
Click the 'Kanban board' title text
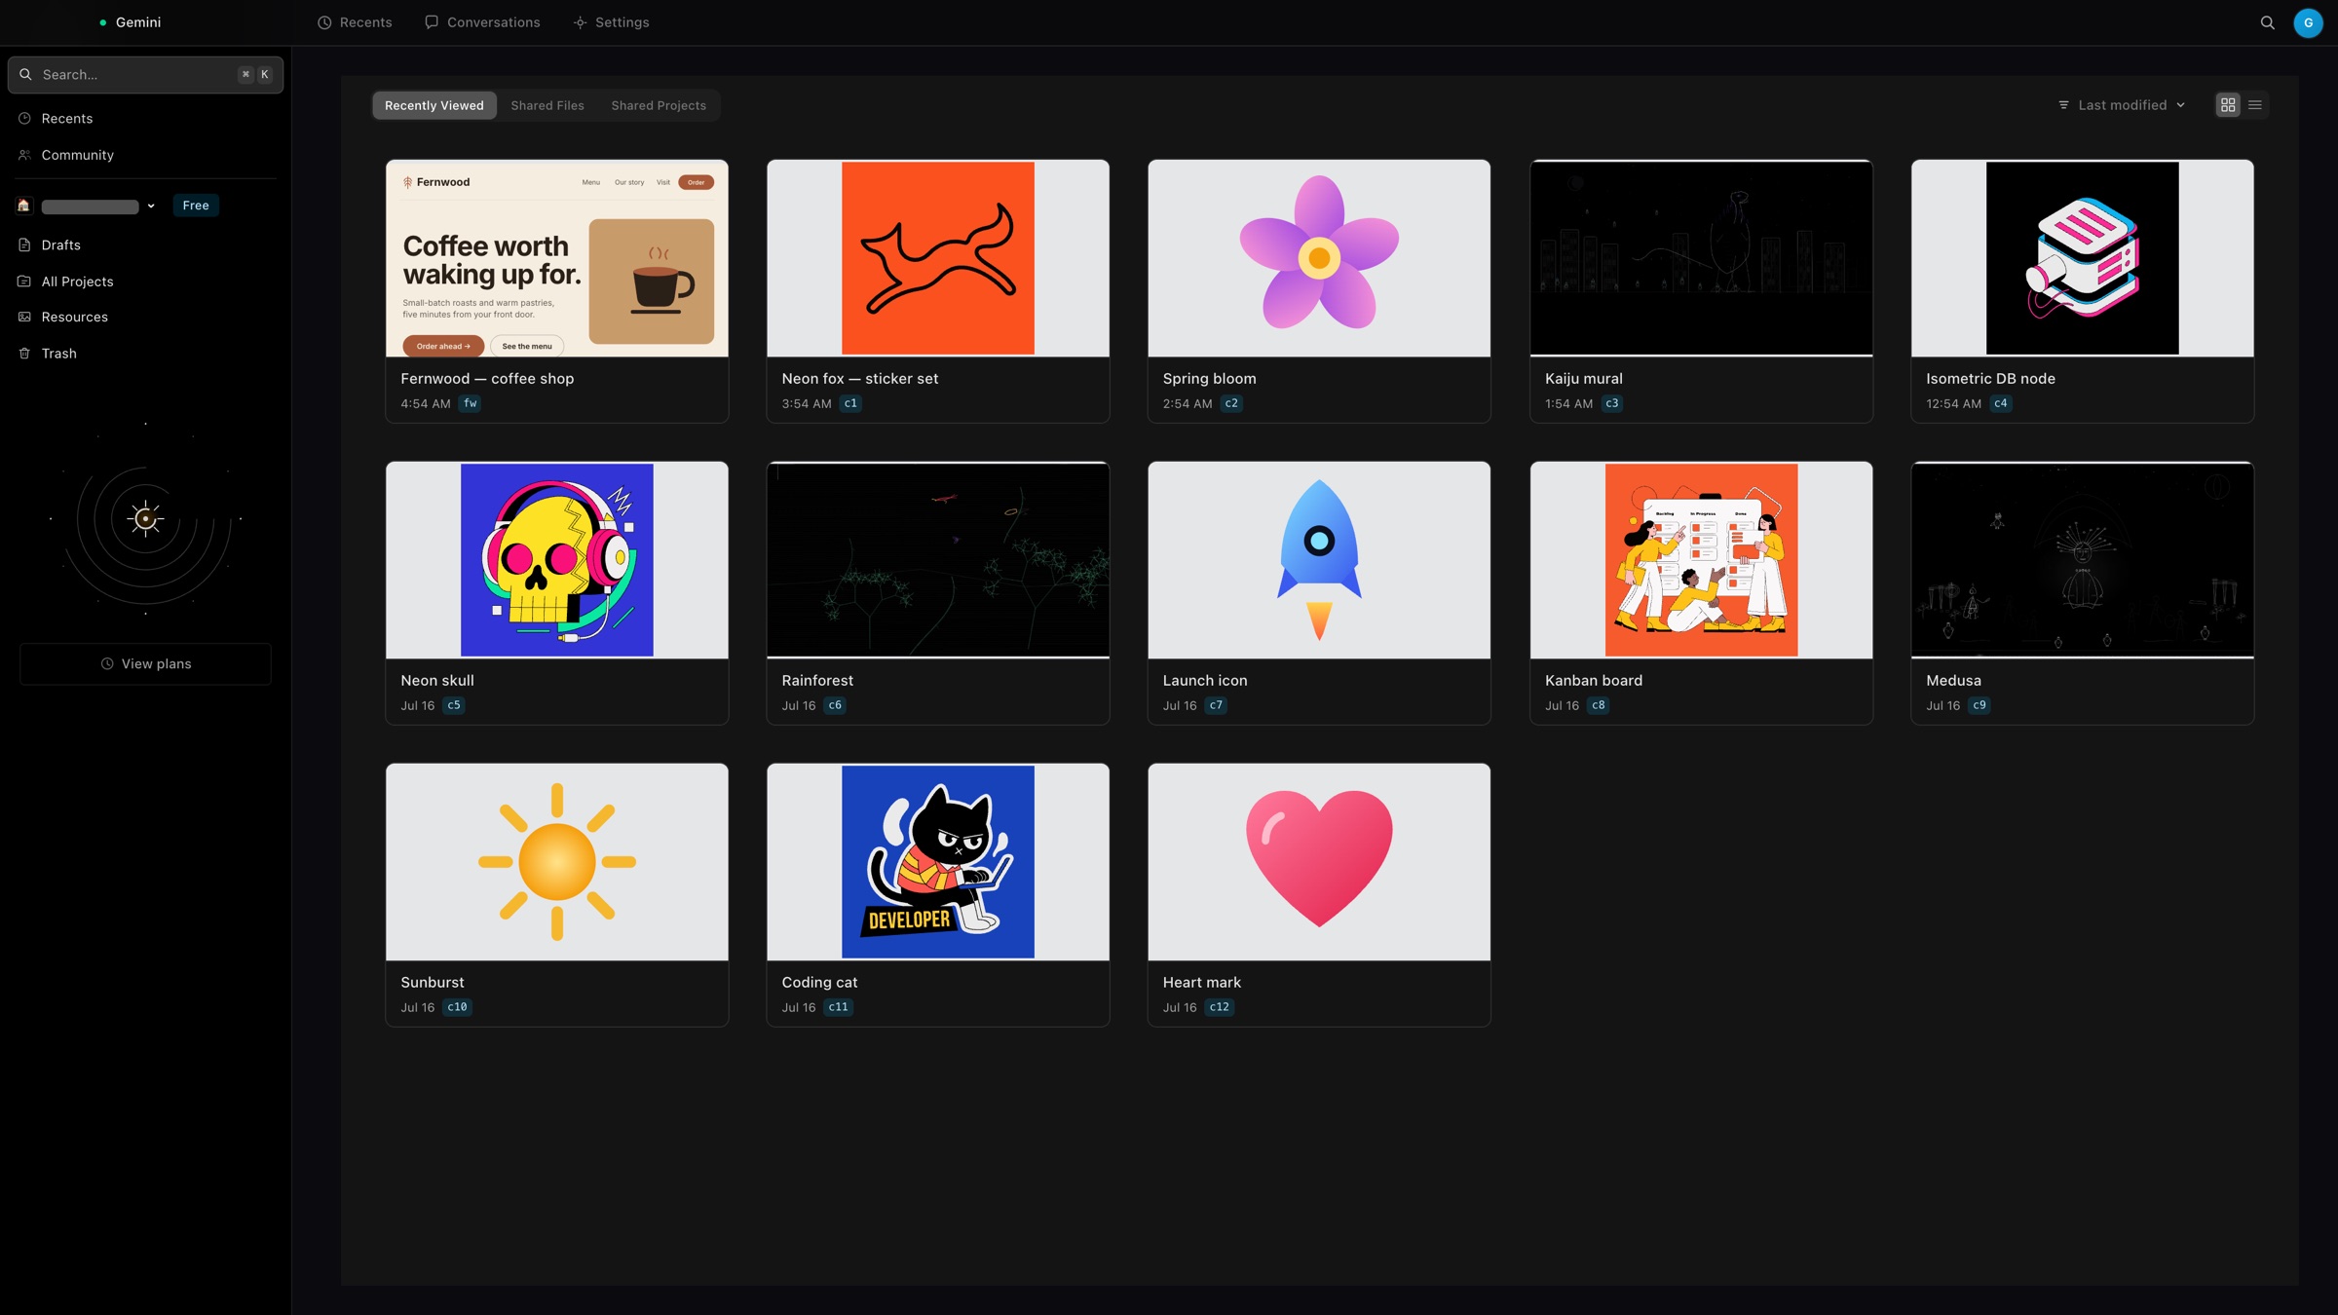coord(1594,681)
